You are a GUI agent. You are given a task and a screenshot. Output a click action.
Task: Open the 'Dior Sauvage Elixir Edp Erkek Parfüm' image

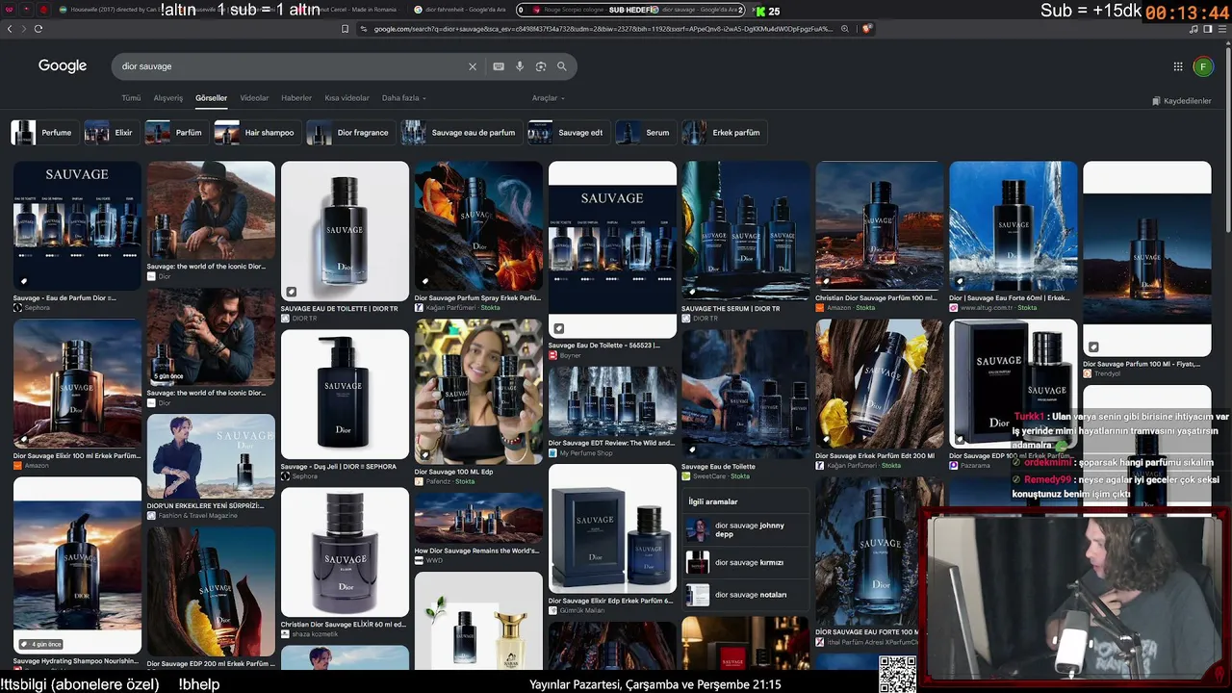[612, 528]
